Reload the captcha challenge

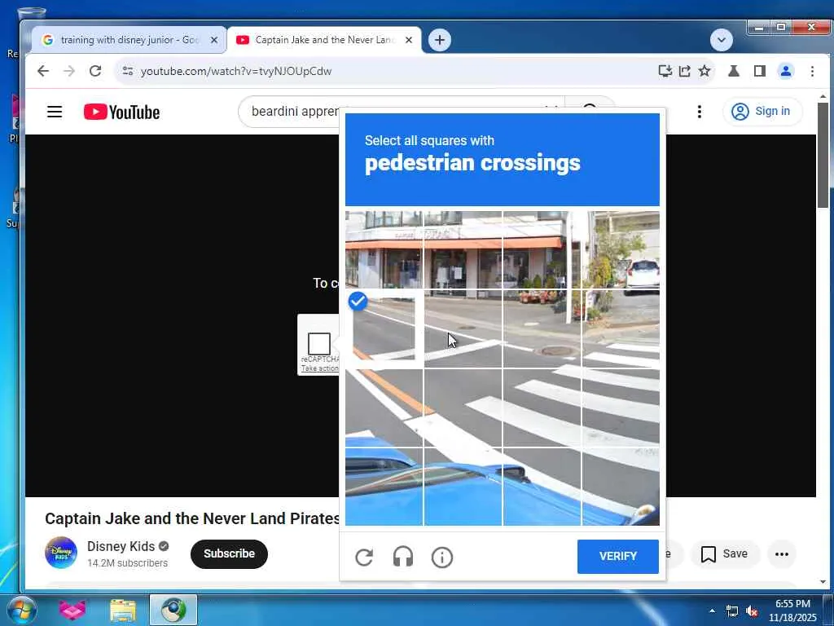(x=364, y=557)
